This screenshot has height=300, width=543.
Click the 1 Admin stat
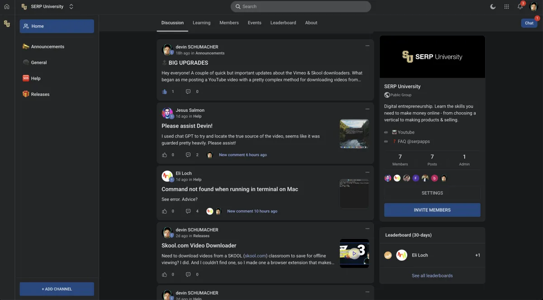(464, 160)
